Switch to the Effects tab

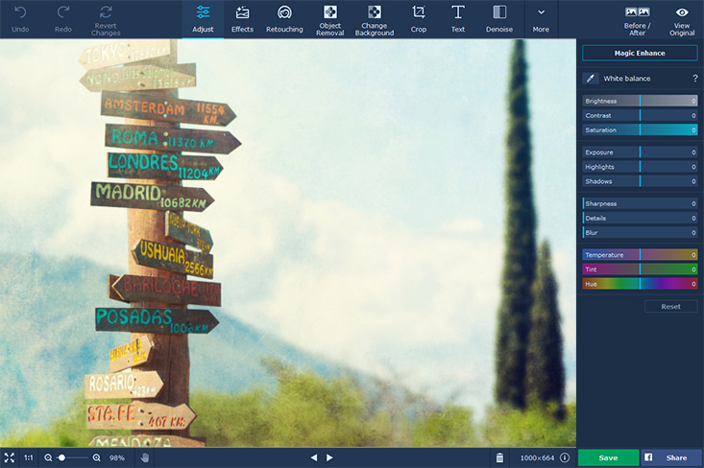pyautogui.click(x=242, y=19)
